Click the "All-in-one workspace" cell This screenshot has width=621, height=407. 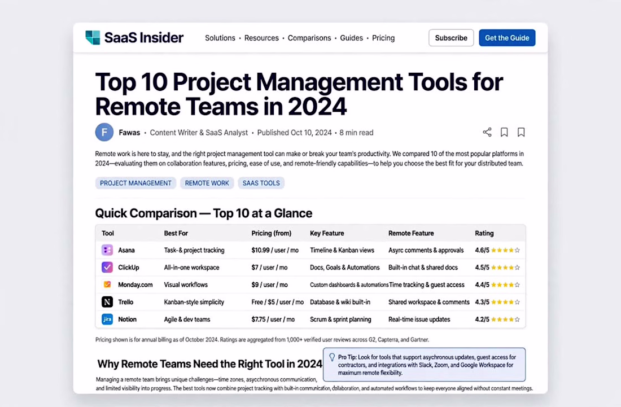coord(192,268)
